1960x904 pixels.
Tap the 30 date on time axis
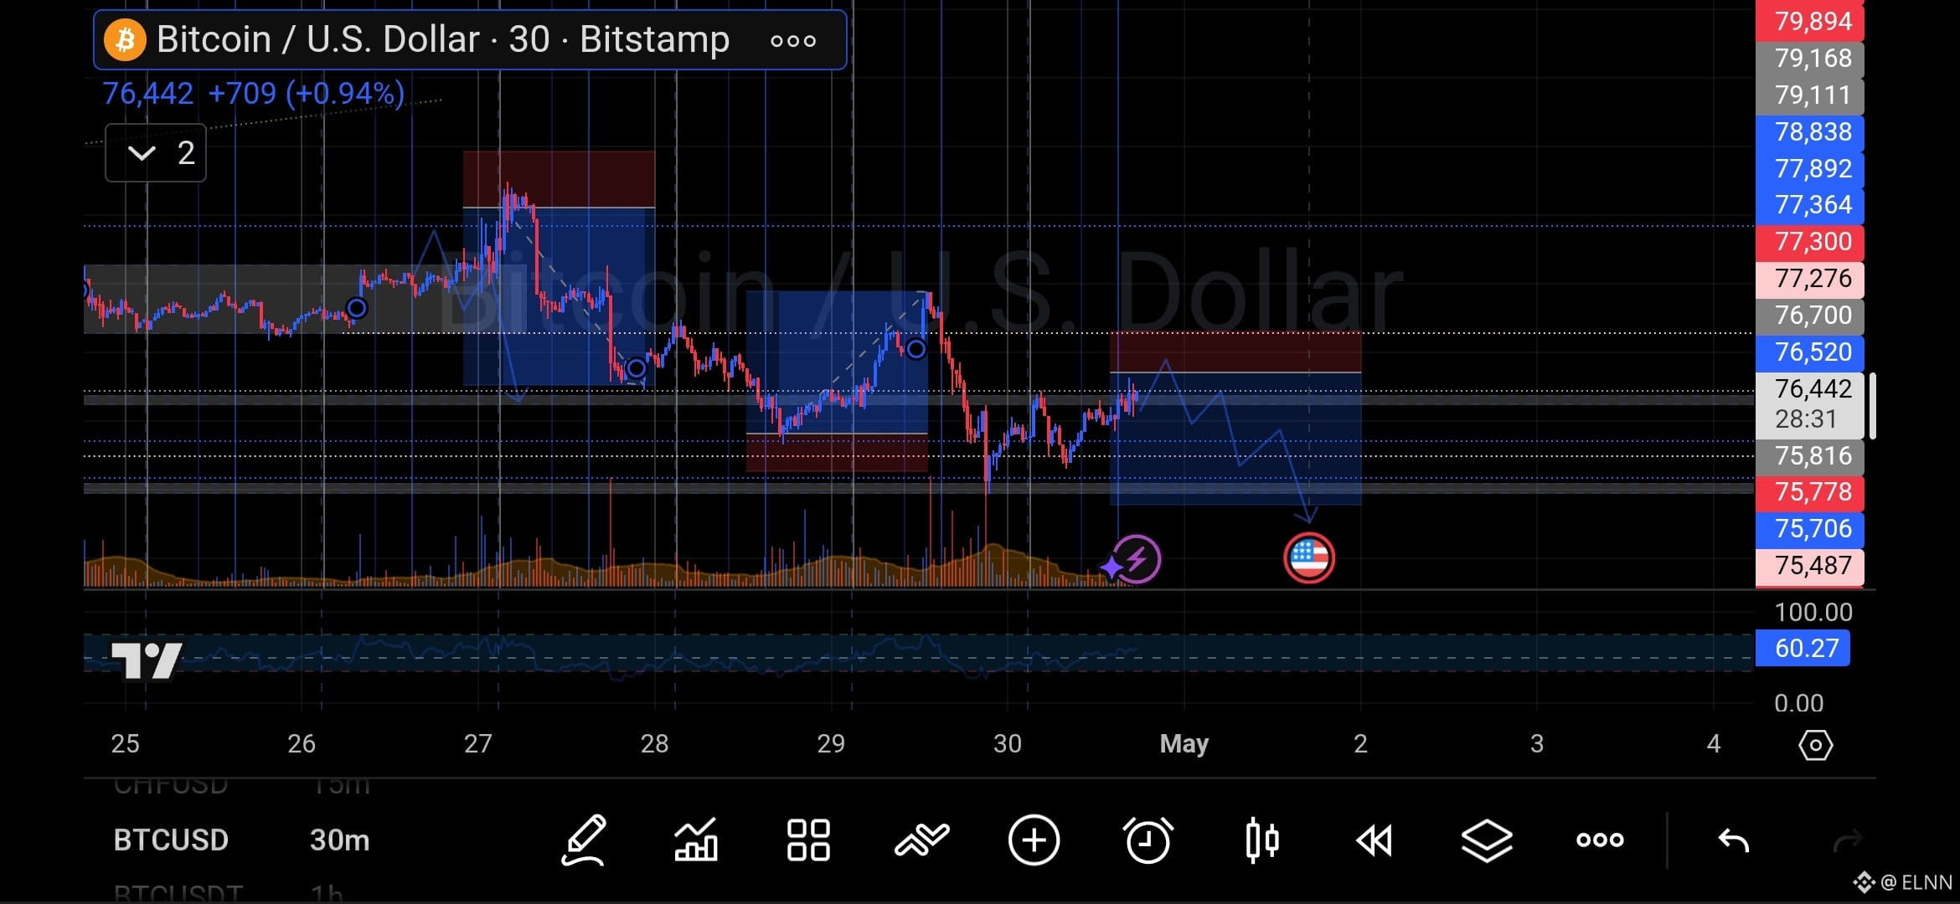point(1007,743)
